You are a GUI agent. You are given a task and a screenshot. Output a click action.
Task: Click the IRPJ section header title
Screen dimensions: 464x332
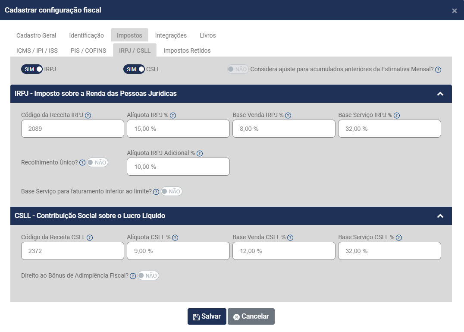pyautogui.click(x=96, y=94)
